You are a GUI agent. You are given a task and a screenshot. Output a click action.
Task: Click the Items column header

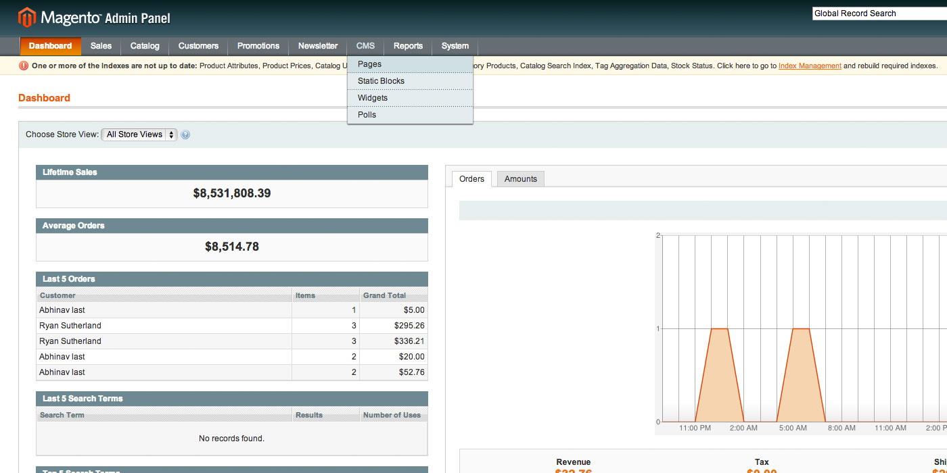point(326,295)
